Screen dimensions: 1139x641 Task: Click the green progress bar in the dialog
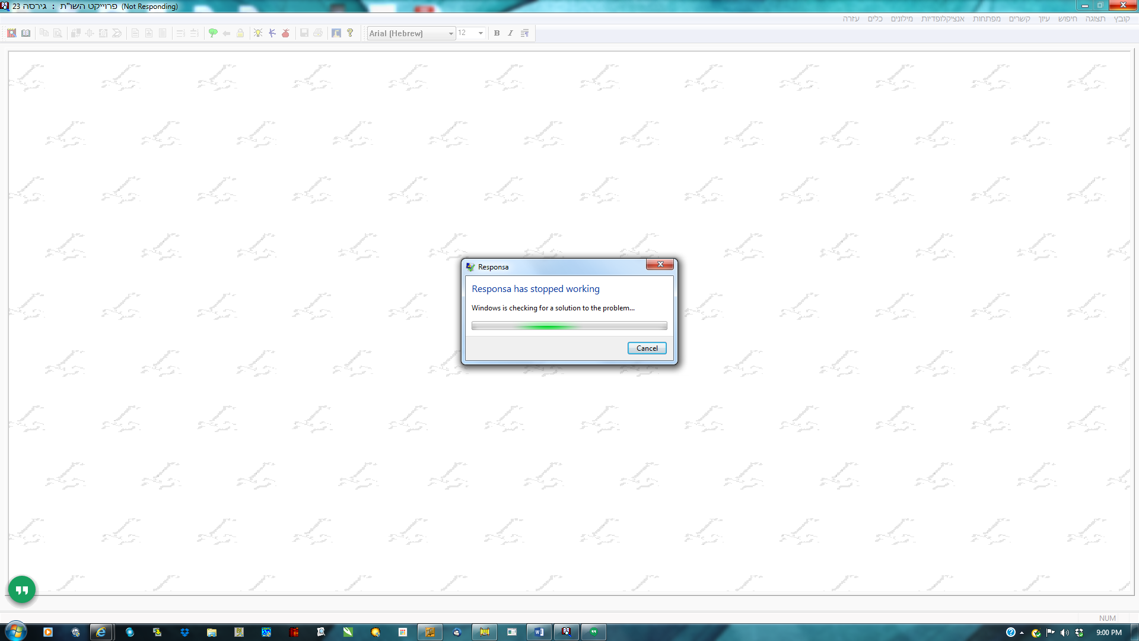pyautogui.click(x=569, y=326)
